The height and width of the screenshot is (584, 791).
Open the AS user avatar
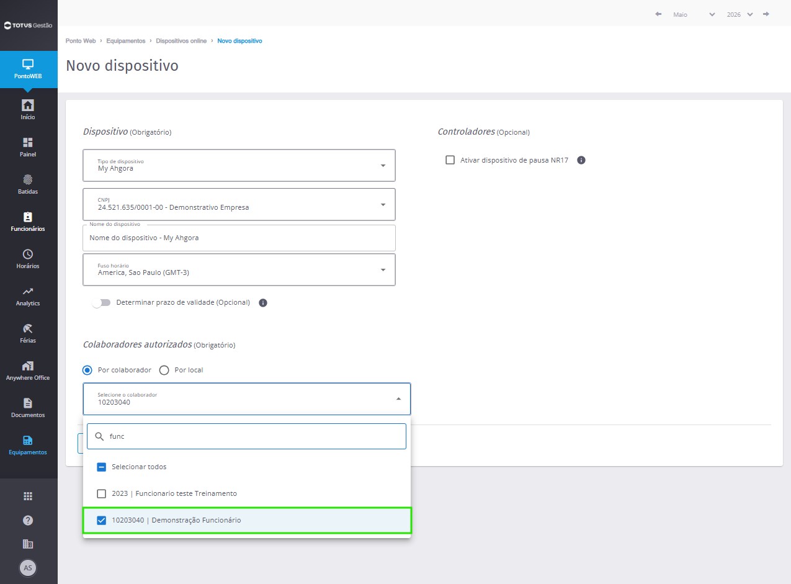click(x=28, y=568)
